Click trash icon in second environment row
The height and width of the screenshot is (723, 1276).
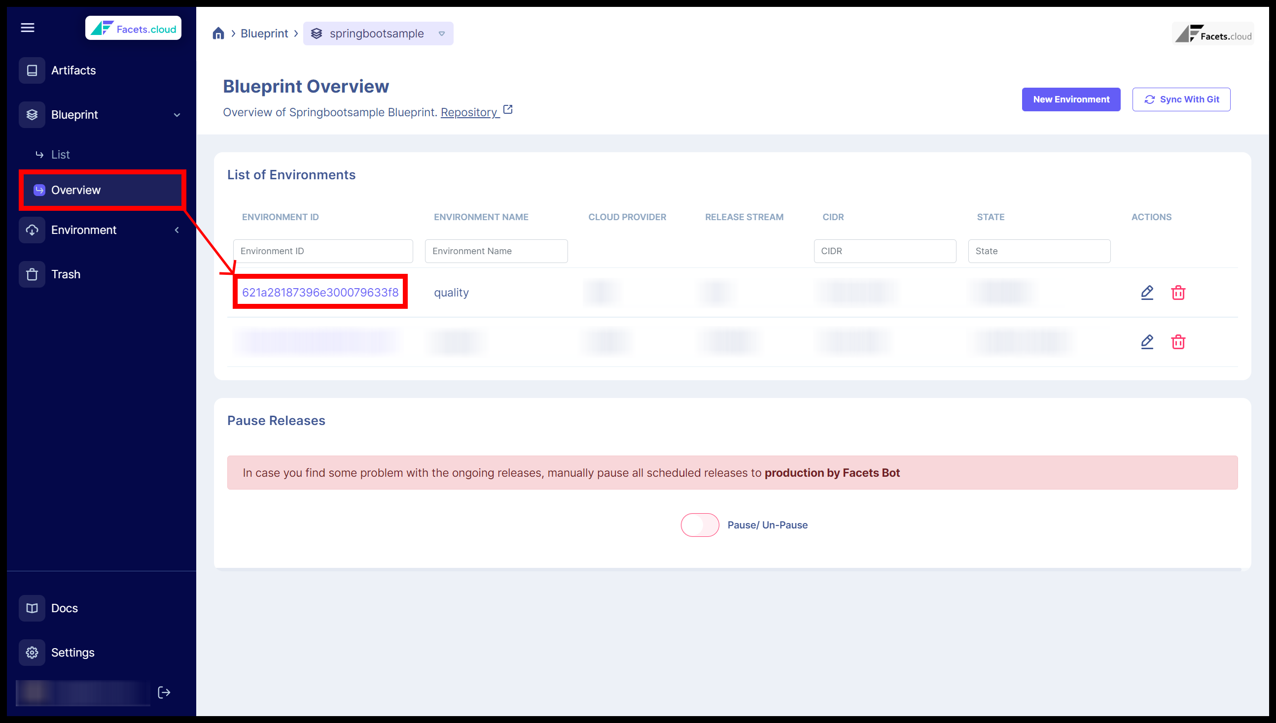pos(1177,342)
